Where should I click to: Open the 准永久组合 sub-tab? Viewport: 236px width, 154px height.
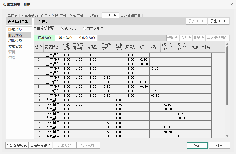(x=87, y=38)
